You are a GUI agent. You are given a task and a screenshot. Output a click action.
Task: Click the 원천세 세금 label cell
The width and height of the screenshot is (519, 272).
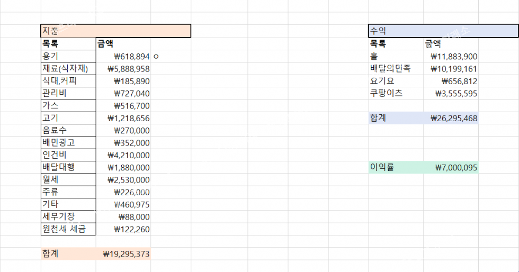pos(68,229)
